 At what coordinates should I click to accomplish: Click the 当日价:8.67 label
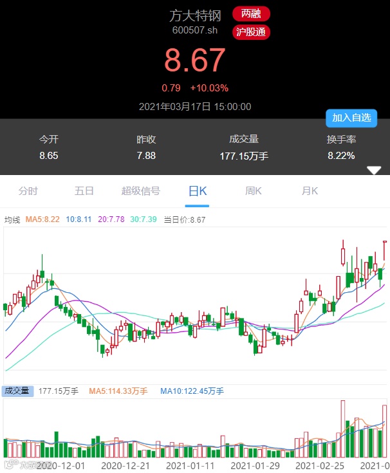pos(185,219)
